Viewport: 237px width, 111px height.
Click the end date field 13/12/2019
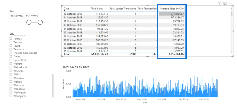click(x=32, y=16)
